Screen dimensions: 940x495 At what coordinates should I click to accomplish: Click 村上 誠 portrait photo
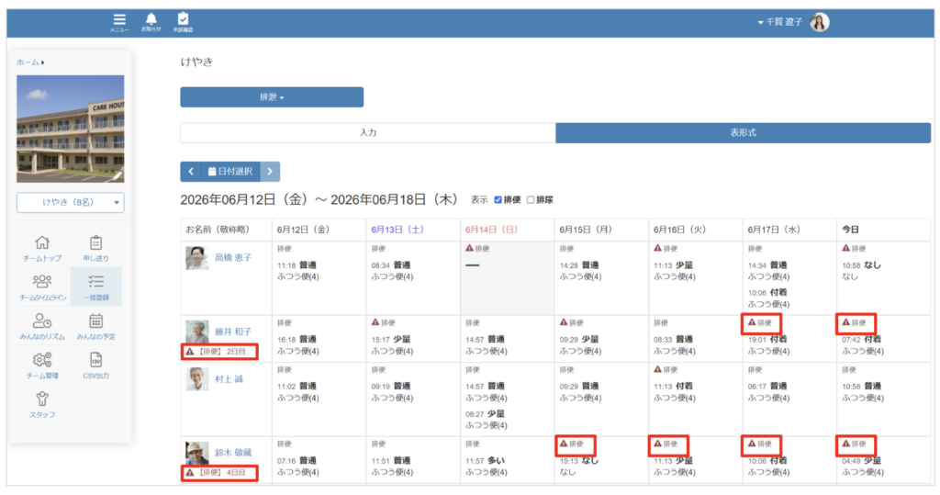[x=196, y=379]
